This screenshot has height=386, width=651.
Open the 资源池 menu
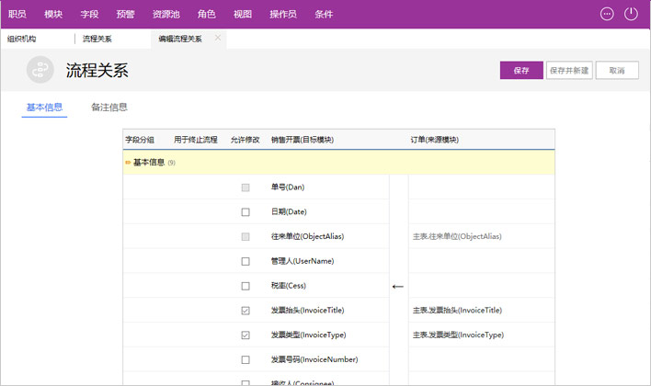pyautogui.click(x=166, y=15)
